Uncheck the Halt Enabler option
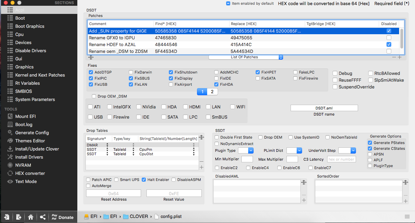The height and width of the screenshot is (223, 415). 144,180
